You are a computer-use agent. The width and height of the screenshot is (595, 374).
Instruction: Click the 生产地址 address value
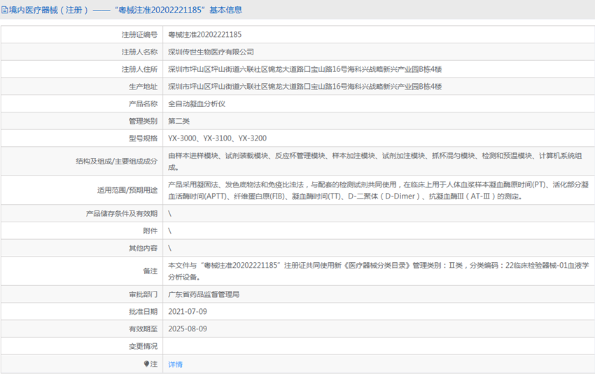[304, 87]
